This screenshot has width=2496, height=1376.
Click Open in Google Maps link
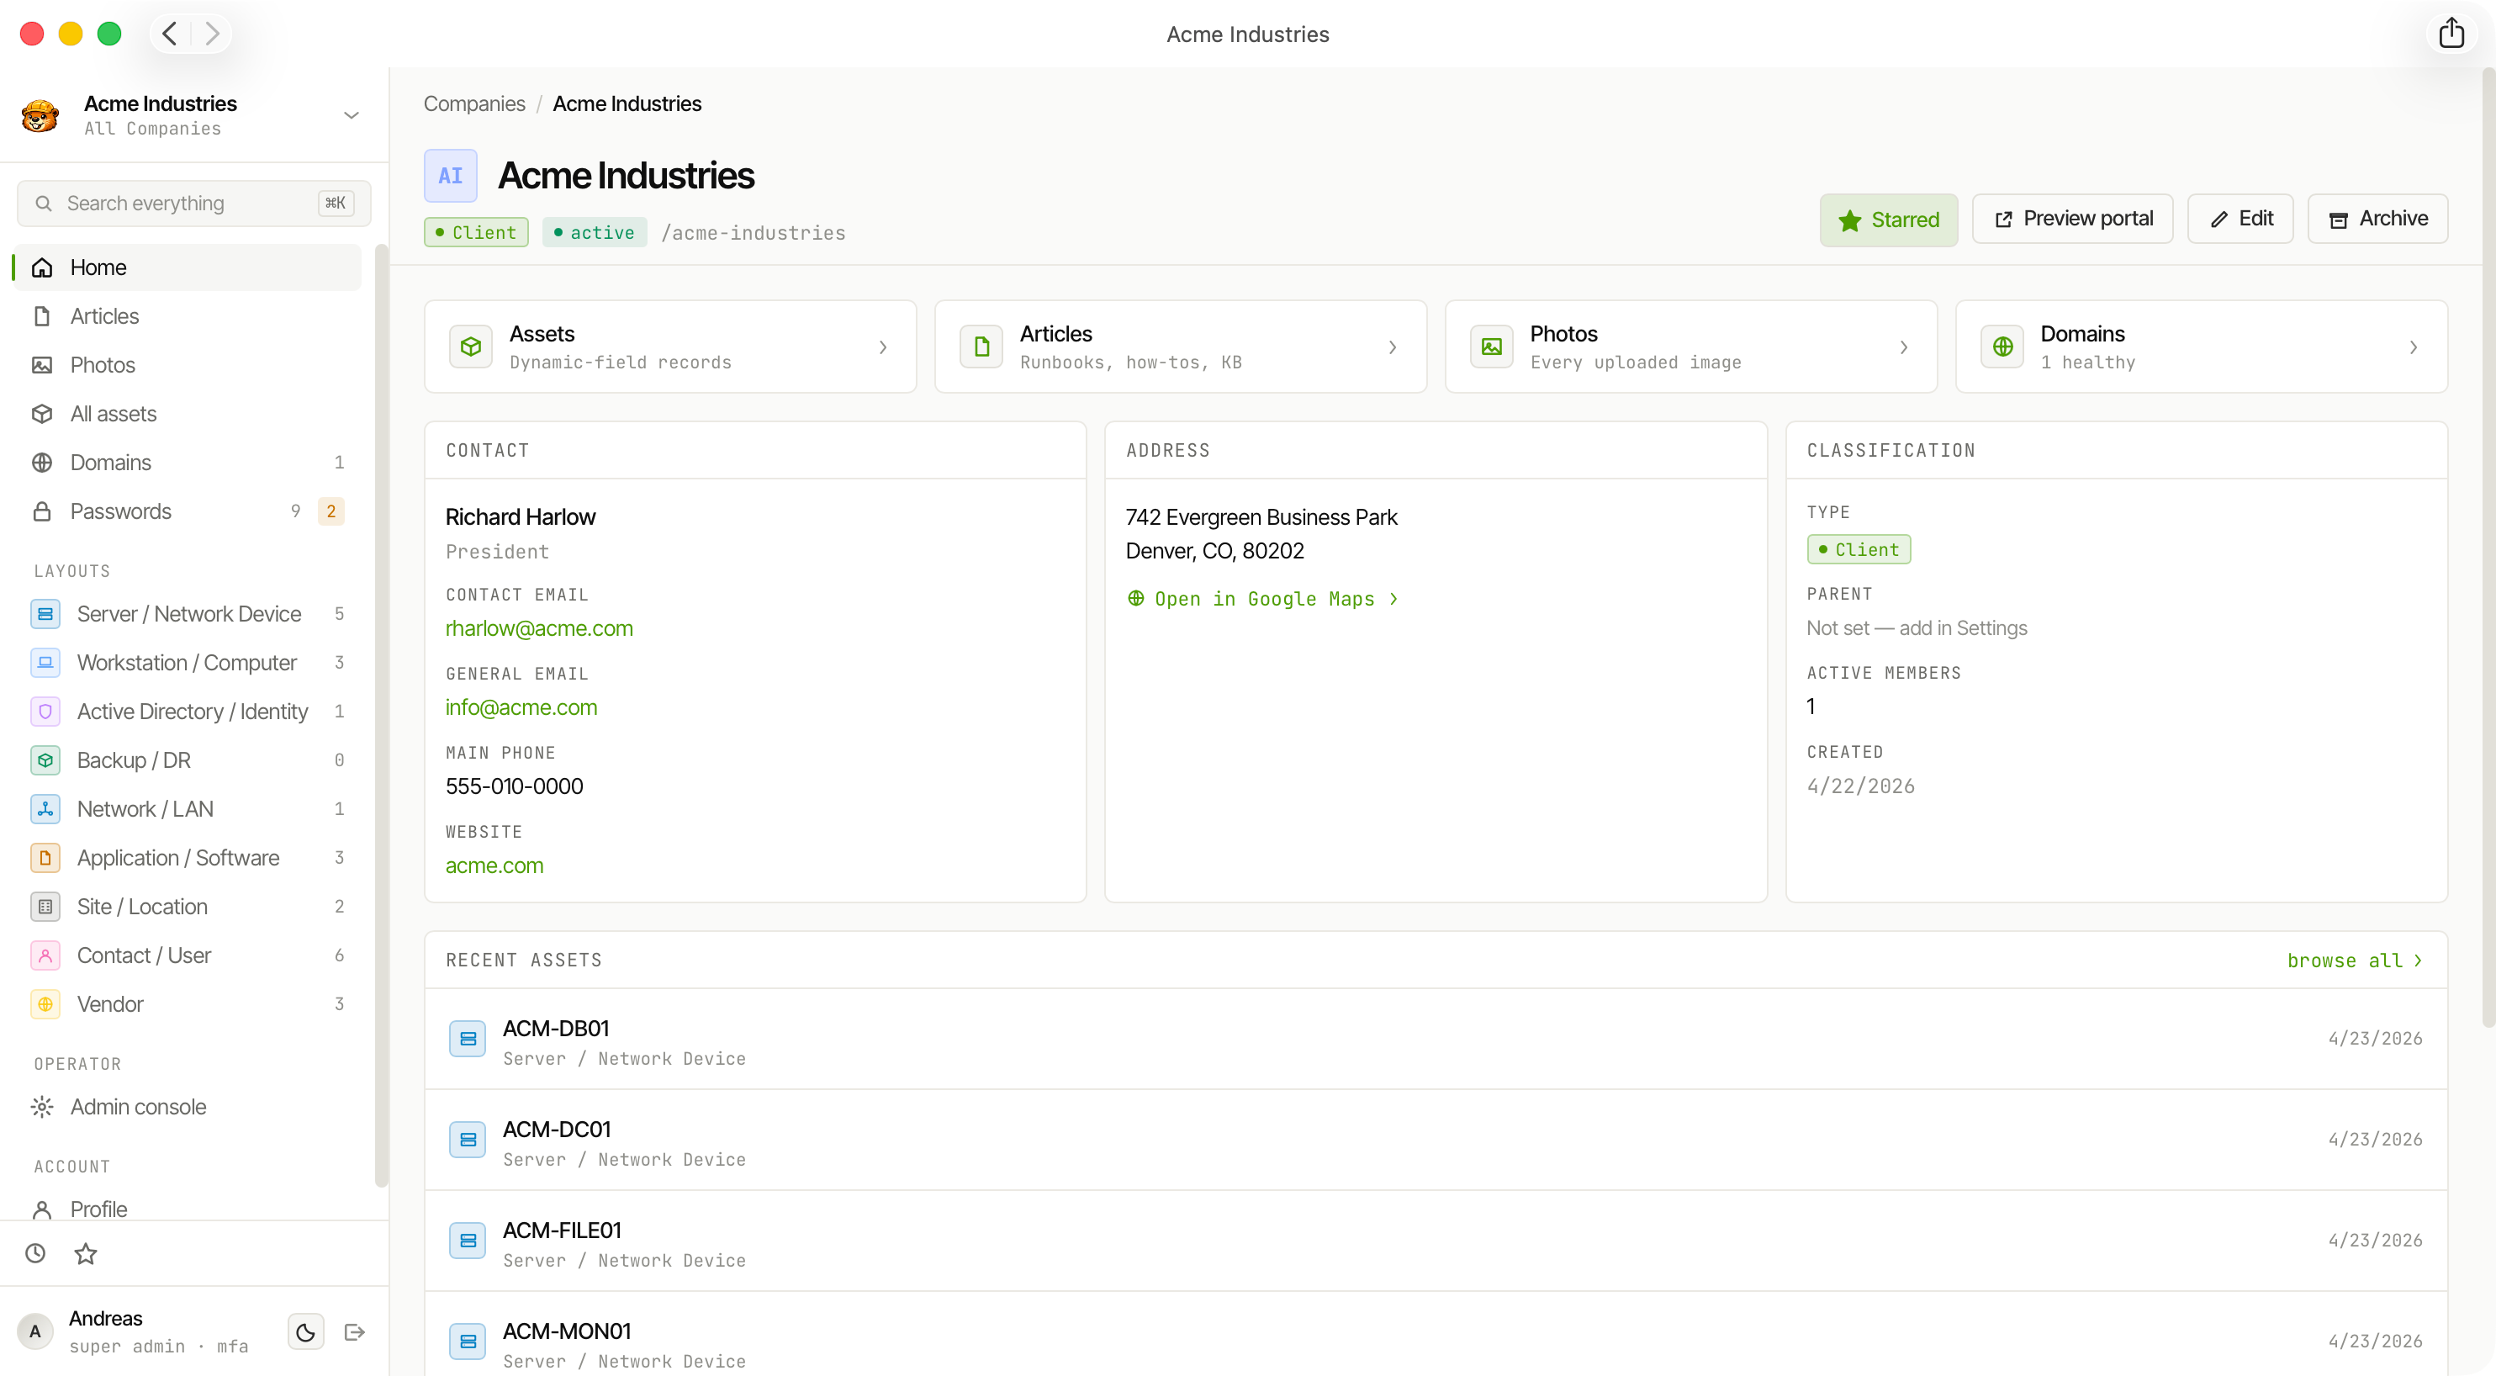(1263, 599)
